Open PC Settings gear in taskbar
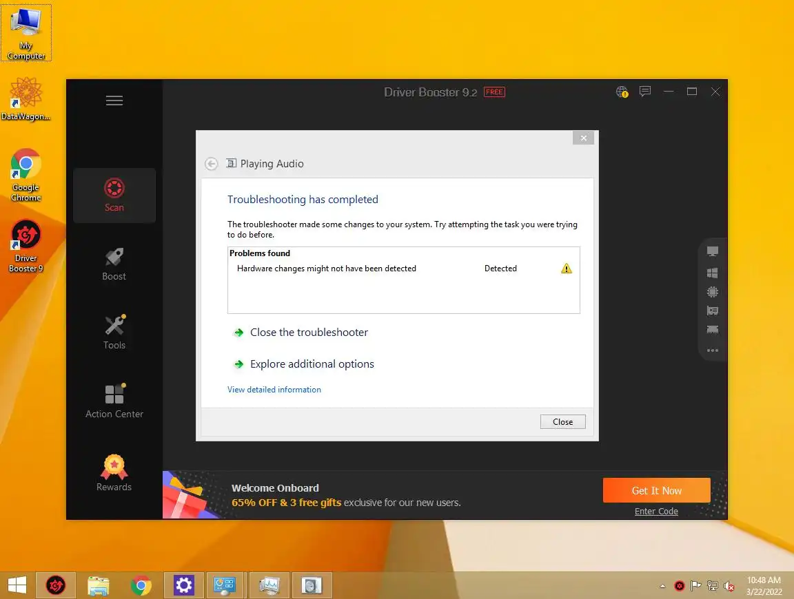This screenshot has width=794, height=599. pyautogui.click(x=184, y=585)
